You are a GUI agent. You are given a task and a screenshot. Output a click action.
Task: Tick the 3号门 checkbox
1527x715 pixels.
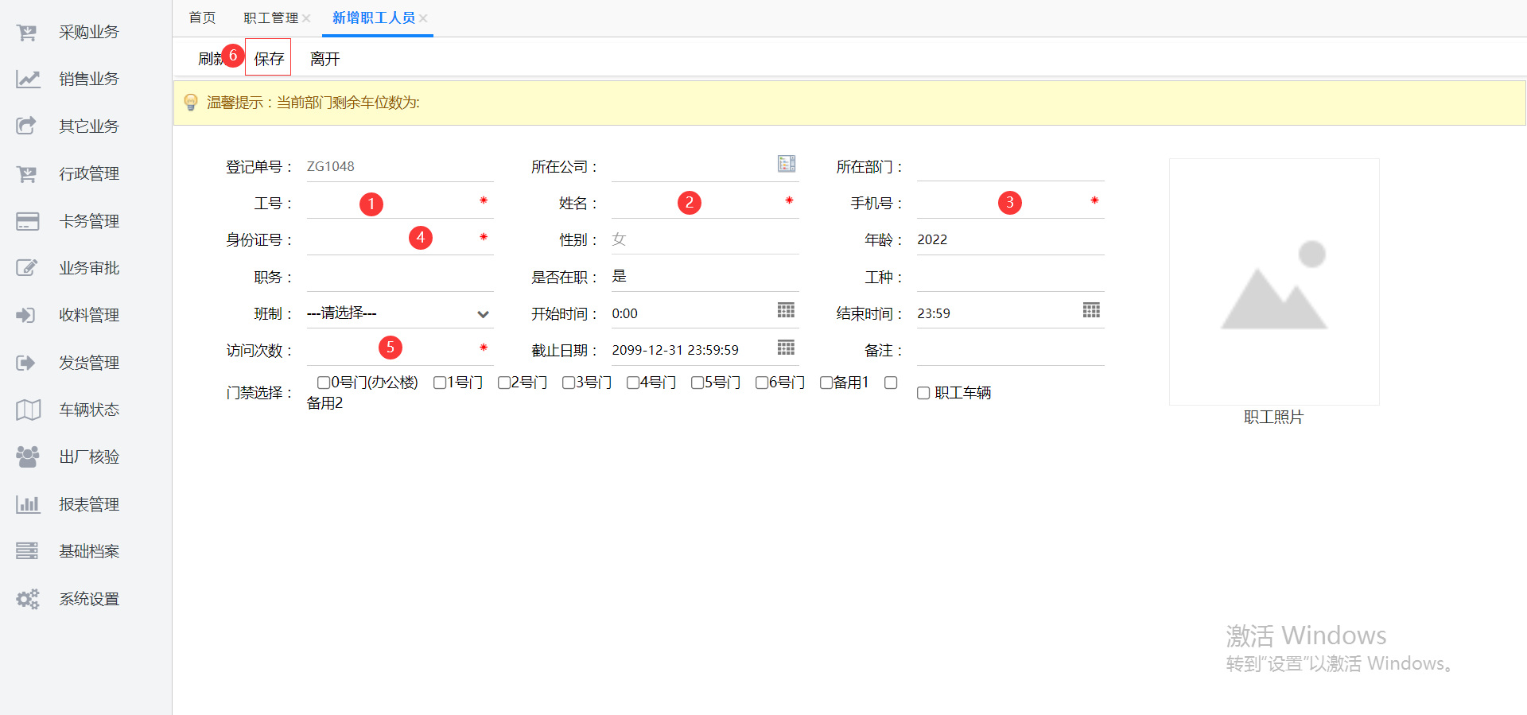(569, 383)
